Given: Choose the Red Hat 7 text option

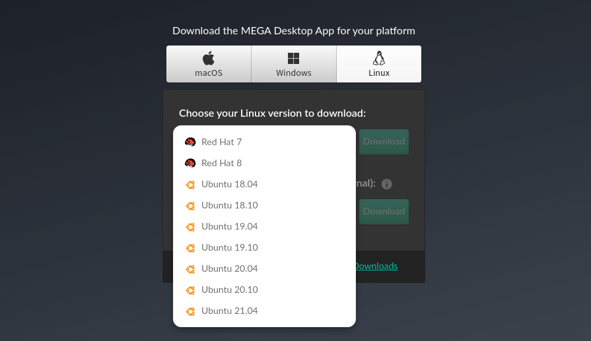Looking at the screenshot, I should tap(221, 142).
